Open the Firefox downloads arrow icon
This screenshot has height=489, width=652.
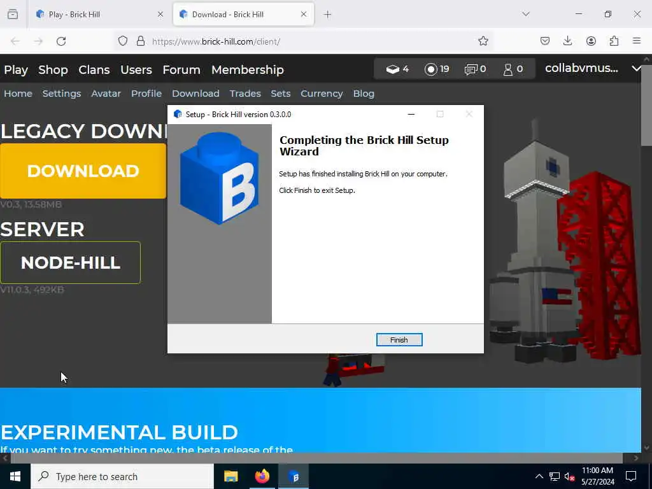pos(567,41)
